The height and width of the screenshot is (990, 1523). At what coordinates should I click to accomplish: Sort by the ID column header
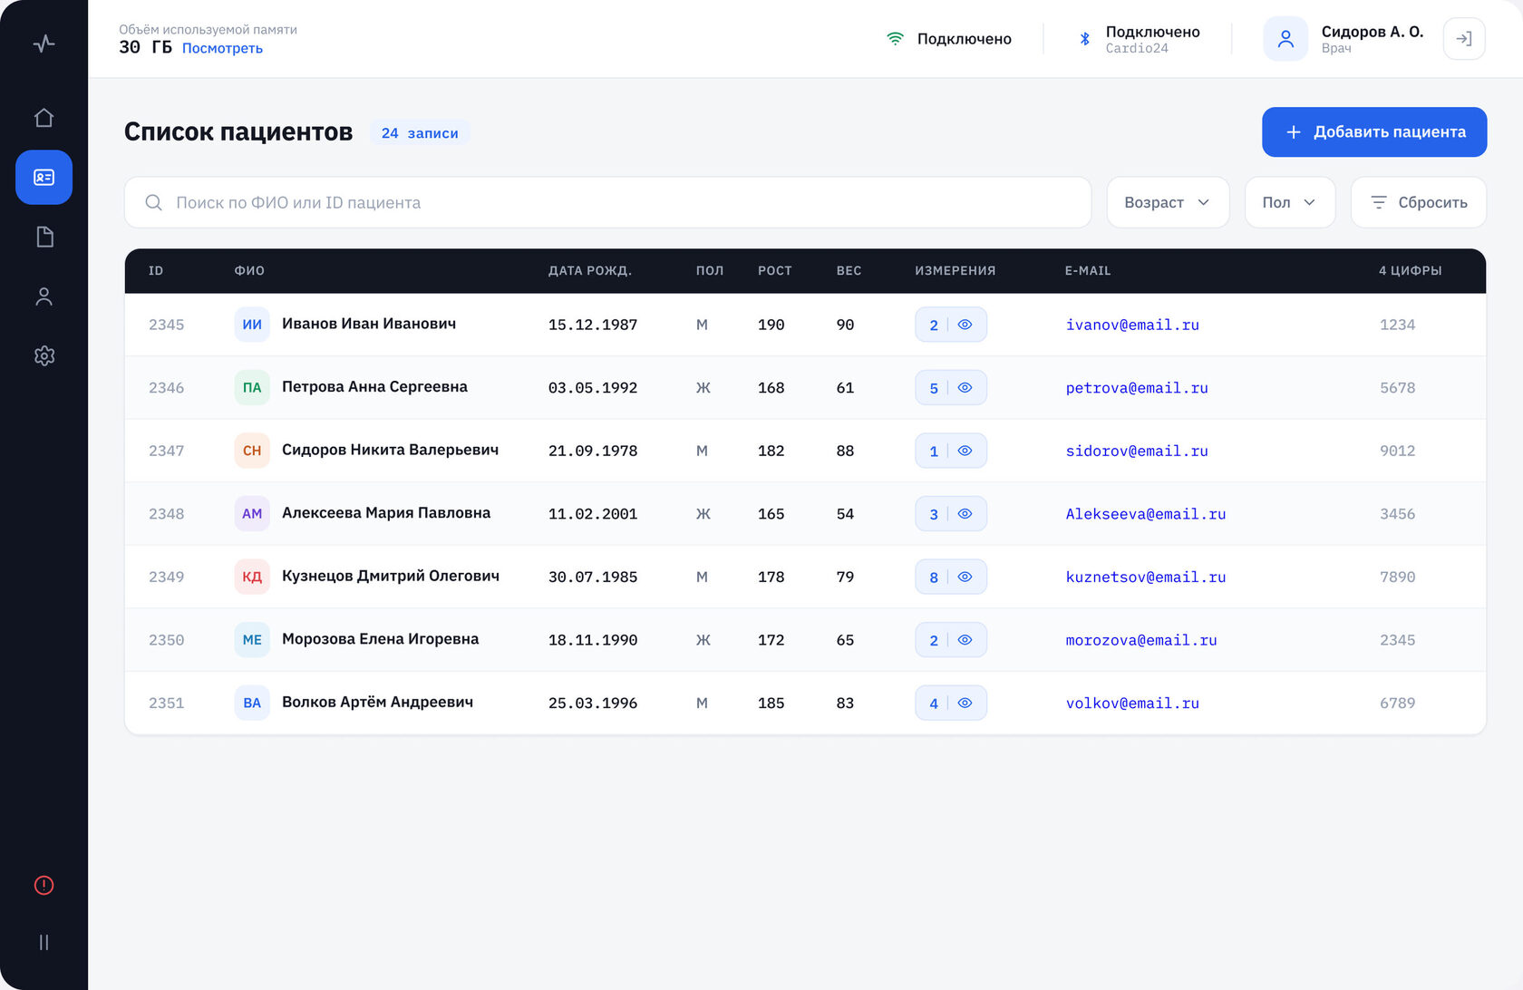click(156, 271)
